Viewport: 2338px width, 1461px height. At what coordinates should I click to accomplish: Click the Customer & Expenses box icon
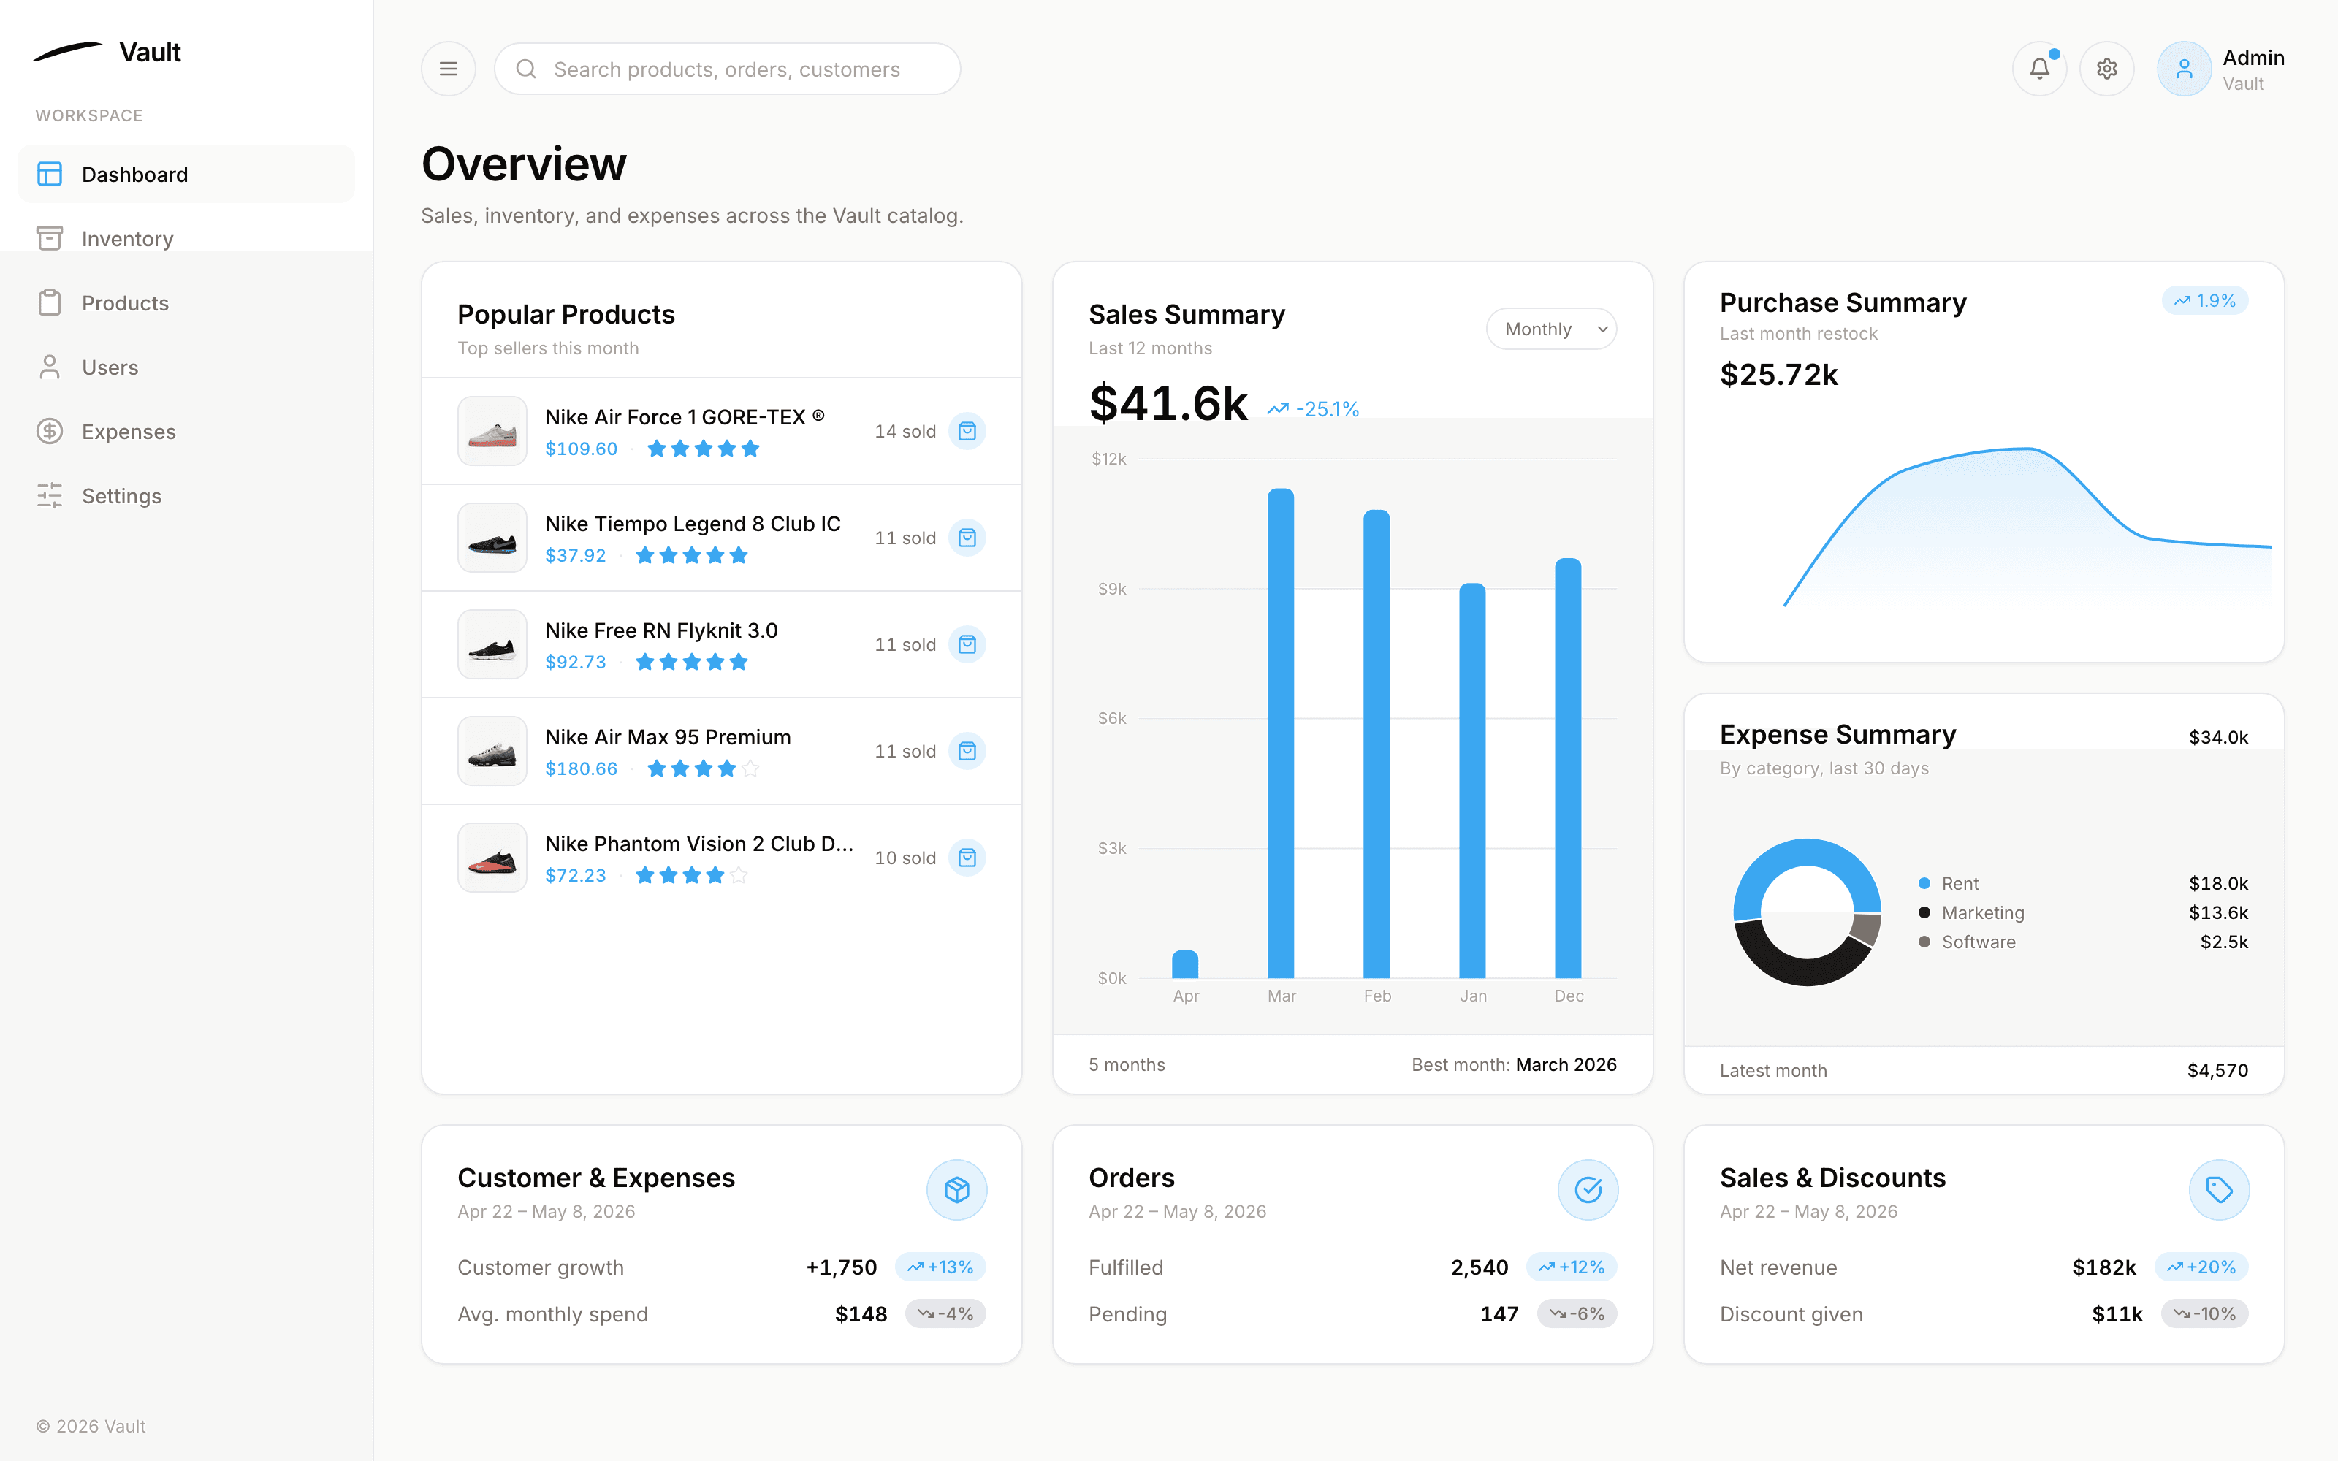[x=956, y=1189]
